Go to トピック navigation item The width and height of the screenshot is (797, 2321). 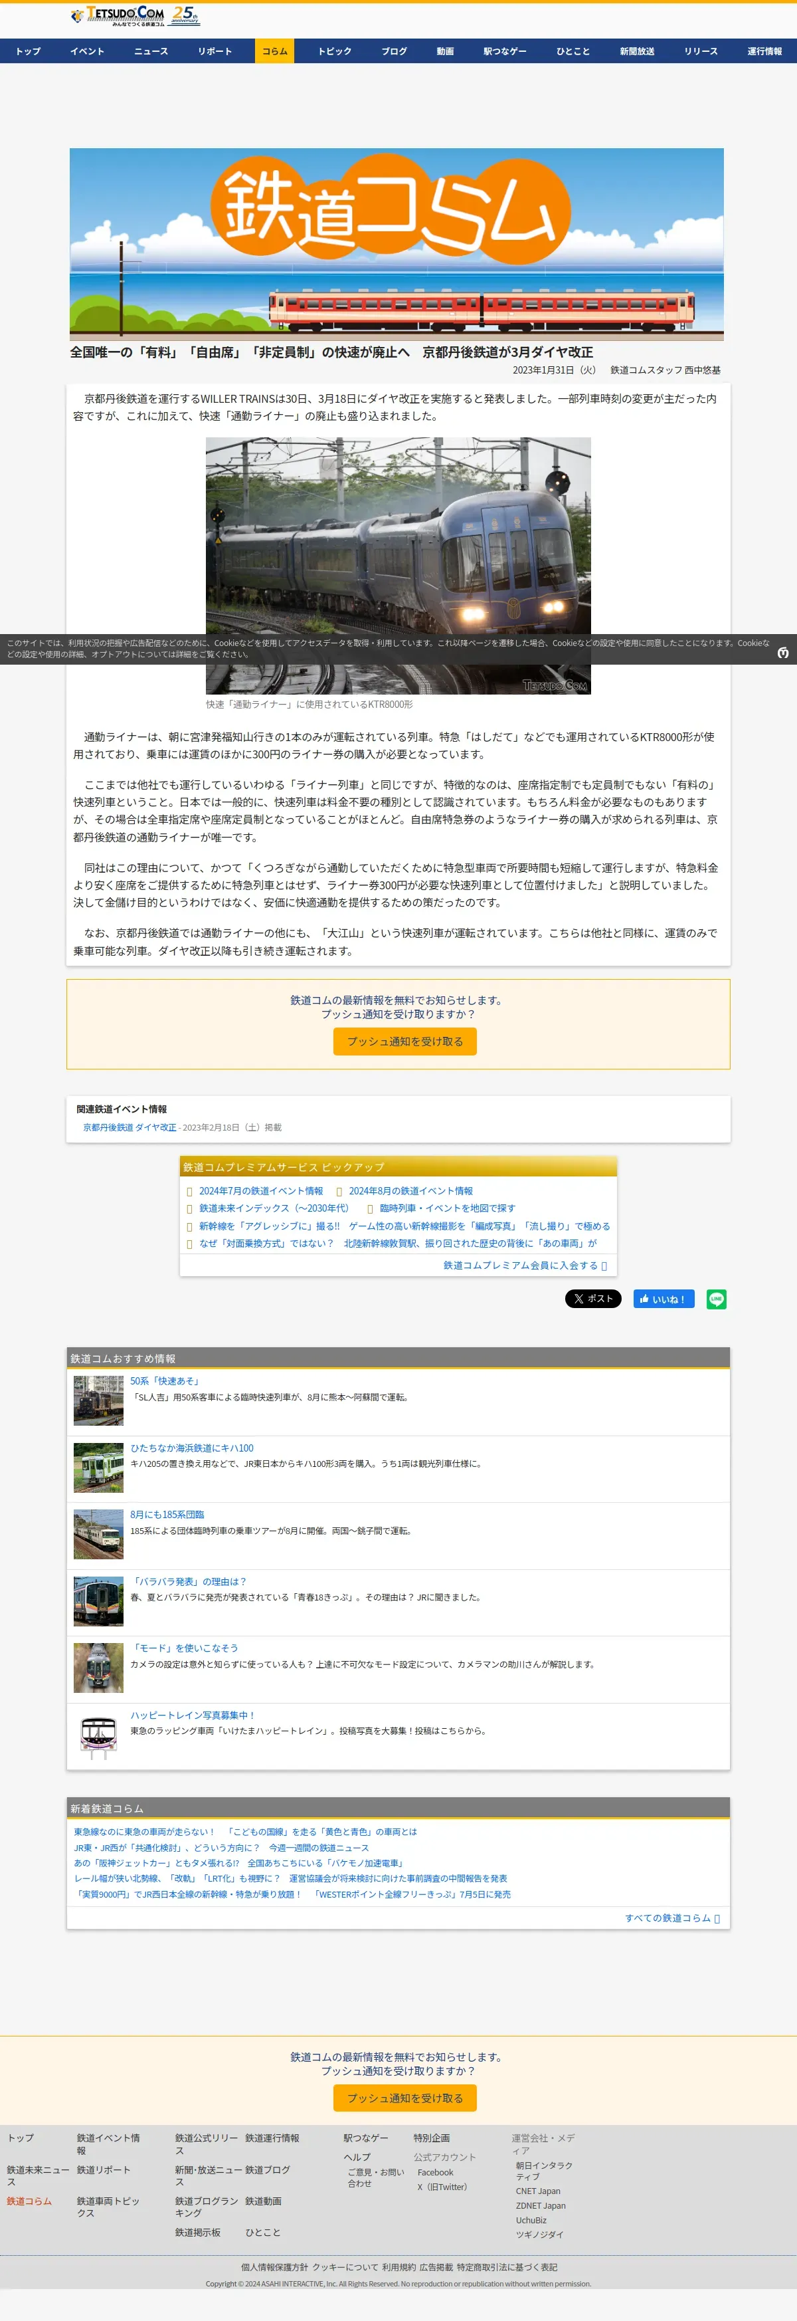334,51
